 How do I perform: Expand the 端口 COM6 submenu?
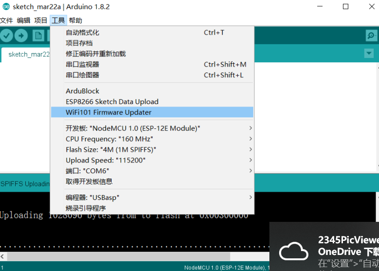click(x=152, y=171)
